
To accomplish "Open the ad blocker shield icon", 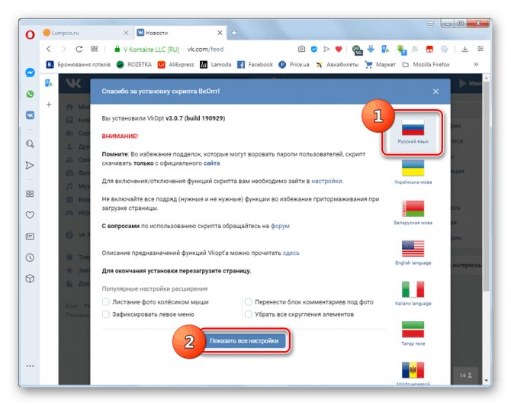I will (313, 50).
